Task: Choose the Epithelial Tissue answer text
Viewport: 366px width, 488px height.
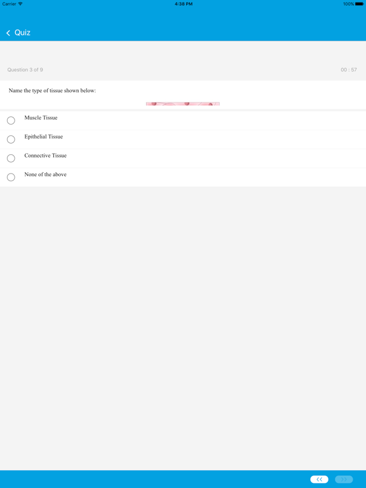Action: click(44, 137)
